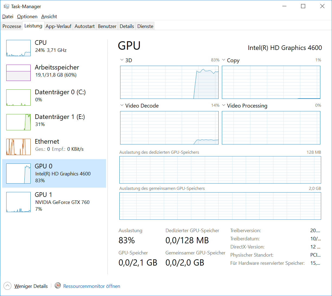Select the CPU mini graph thumbnail
This screenshot has height=296, width=332.
[18, 48]
